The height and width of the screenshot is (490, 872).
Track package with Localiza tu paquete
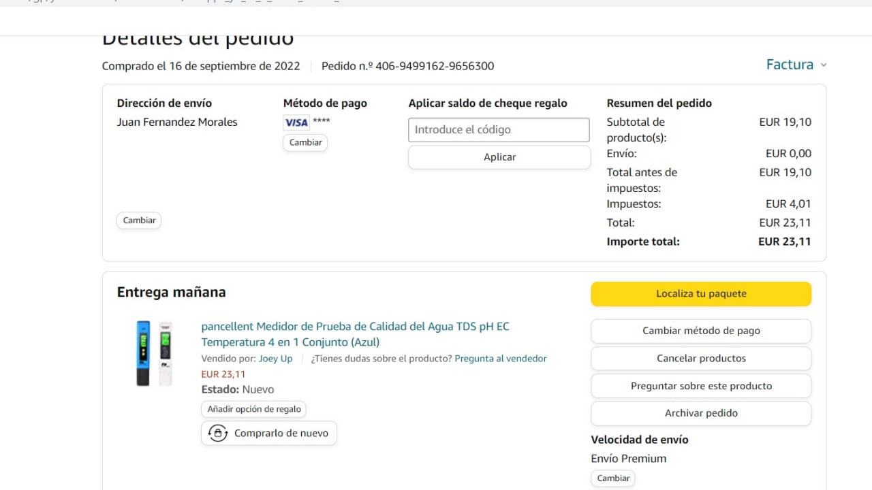point(701,294)
